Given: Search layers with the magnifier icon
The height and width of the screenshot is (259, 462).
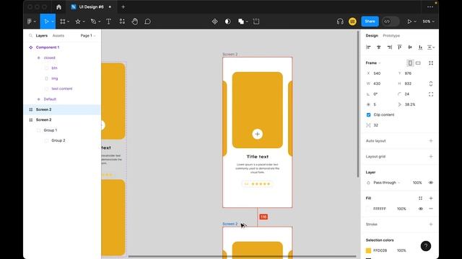Looking at the screenshot, I should coord(30,35).
